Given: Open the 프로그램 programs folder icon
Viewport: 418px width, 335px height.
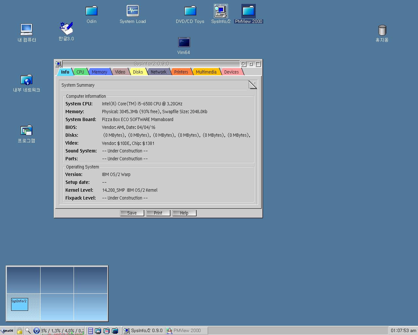Looking at the screenshot, I should tap(26, 131).
